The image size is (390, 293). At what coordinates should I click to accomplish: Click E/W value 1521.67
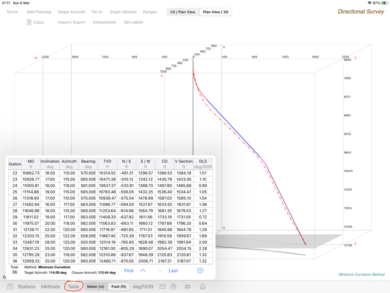click(x=145, y=204)
